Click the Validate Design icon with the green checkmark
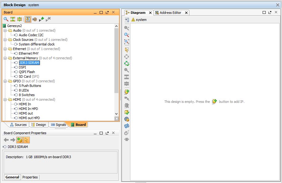282x183 pixels. pyautogui.click(x=127, y=112)
